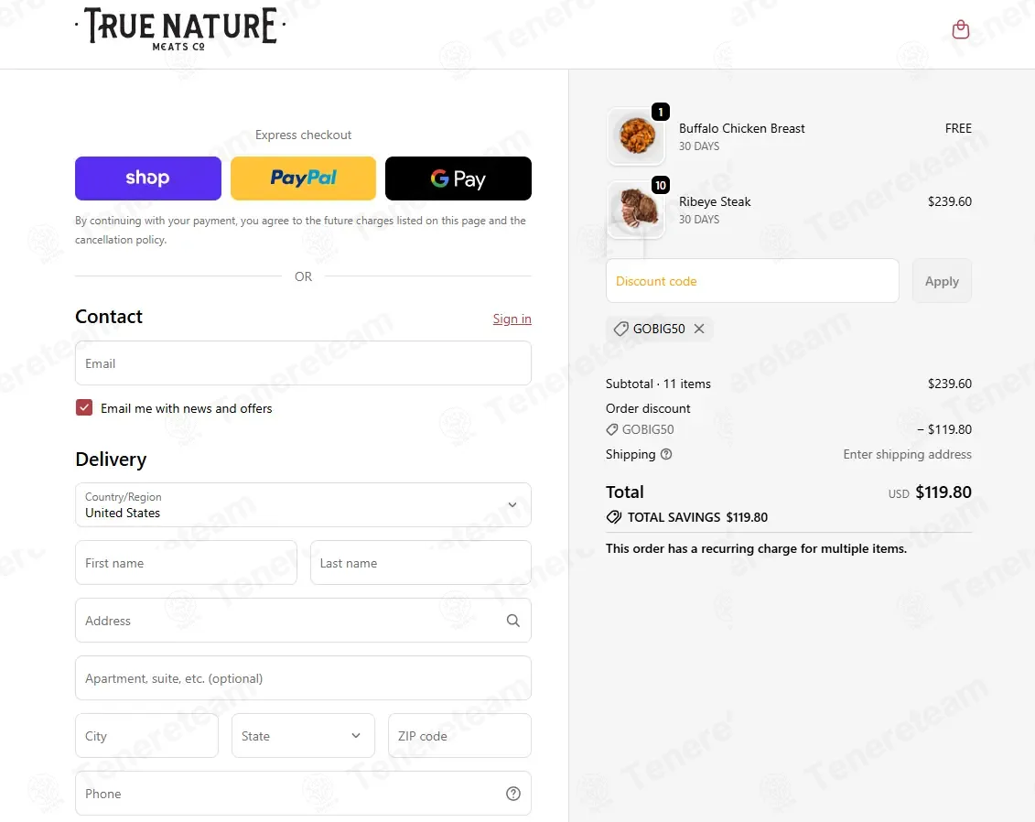Focus the Discount code field

click(x=752, y=281)
